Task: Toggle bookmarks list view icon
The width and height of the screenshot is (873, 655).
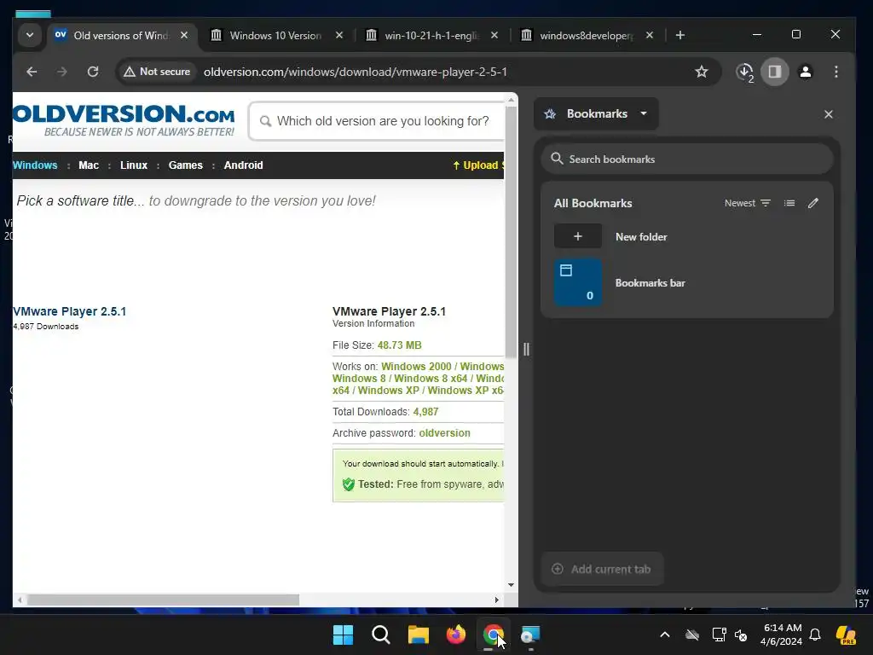Action: (789, 203)
